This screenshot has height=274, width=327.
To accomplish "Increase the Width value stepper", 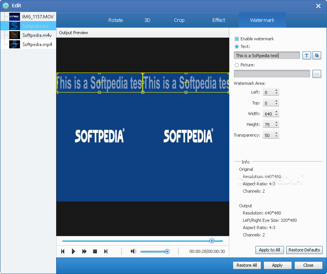I will click(276, 112).
